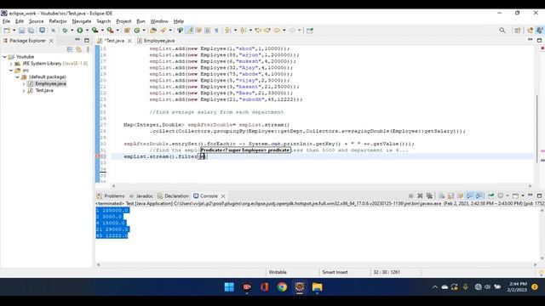The height and width of the screenshot is (306, 545).
Task: Click the New Java Package icon
Action: [127, 31]
